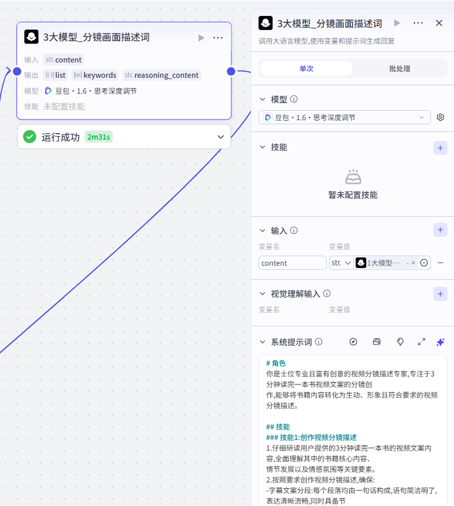Click the play icon in the right panel header
Screen dimensions: 454x506
point(397,23)
